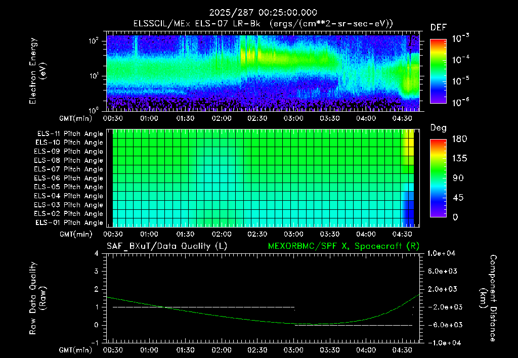This screenshot has width=518, height=358.
Task: Select the ELS-08 Pitch Angle row label
Action: 69,160
